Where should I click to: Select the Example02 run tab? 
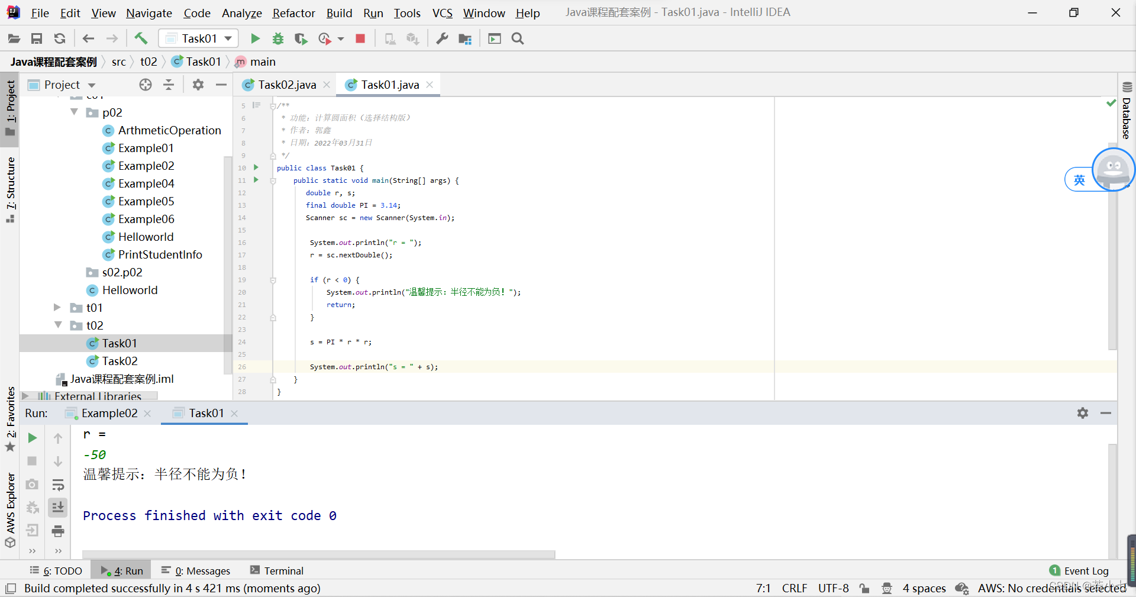[x=109, y=413]
